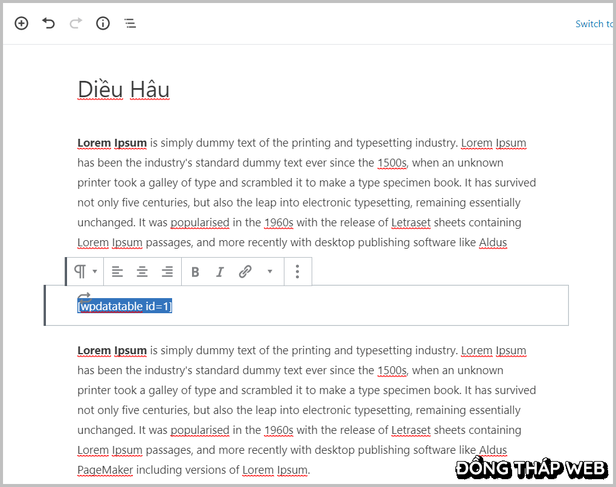Click the Add block plus icon
Viewport: 616px width, 487px height.
[21, 24]
